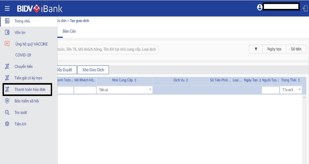This screenshot has height=164, width=309.
Task: Sort results by Ngày tạo button
Action: [274, 49]
